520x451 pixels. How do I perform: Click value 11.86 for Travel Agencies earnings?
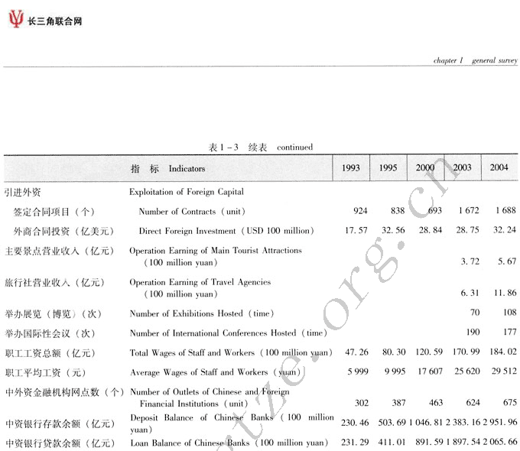505,293
